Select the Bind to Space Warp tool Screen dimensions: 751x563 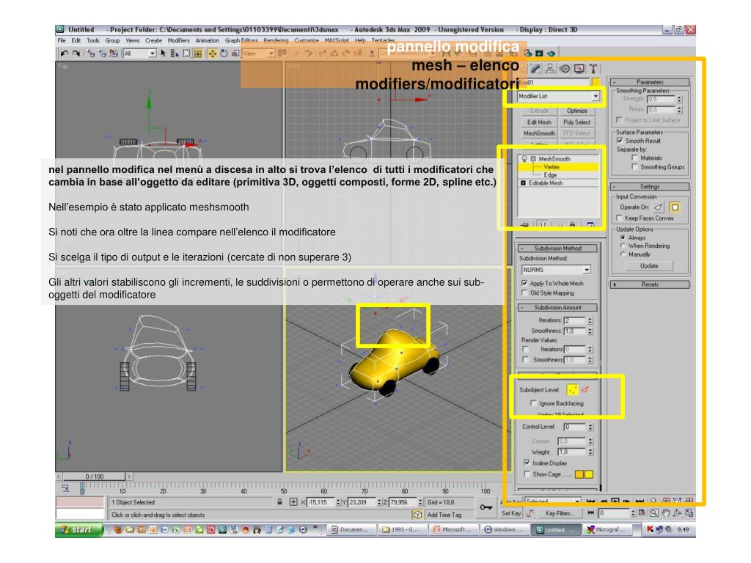click(x=114, y=54)
